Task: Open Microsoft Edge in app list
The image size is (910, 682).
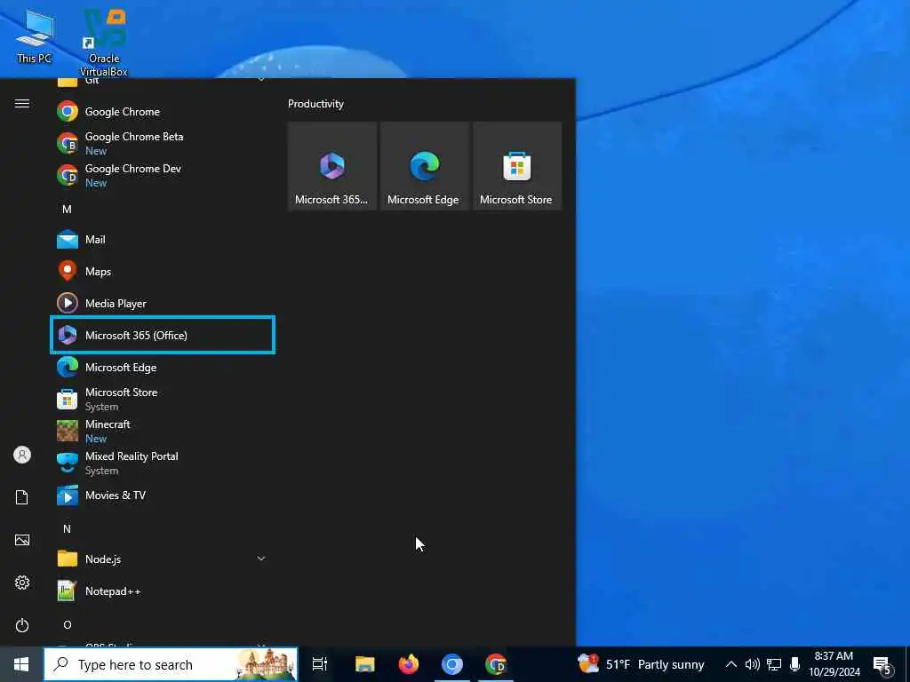Action: pos(163,367)
